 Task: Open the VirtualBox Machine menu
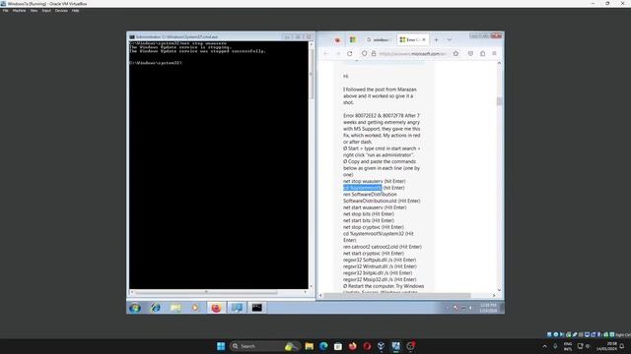pos(20,11)
